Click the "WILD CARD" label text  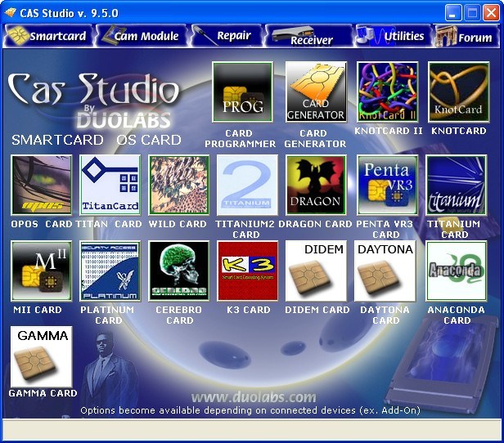point(178,224)
